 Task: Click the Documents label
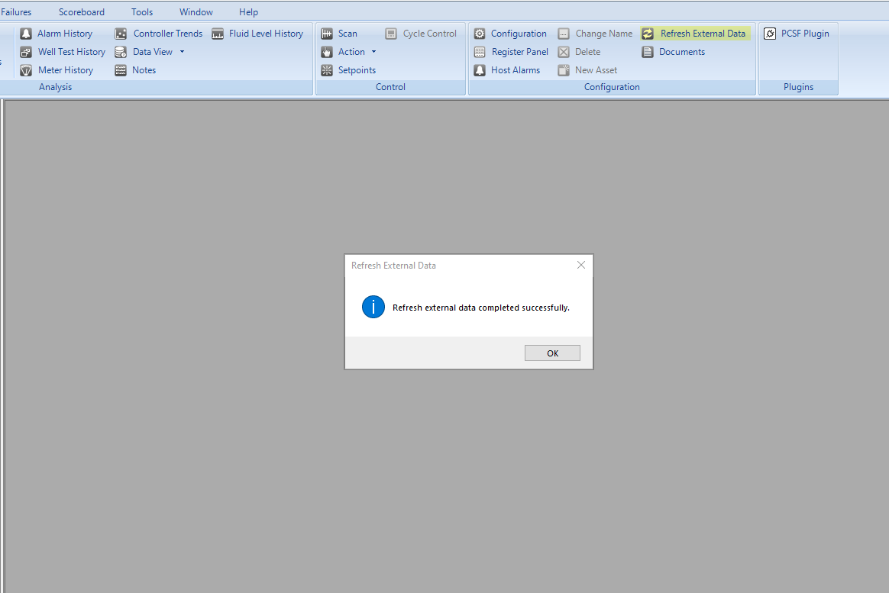(x=682, y=52)
